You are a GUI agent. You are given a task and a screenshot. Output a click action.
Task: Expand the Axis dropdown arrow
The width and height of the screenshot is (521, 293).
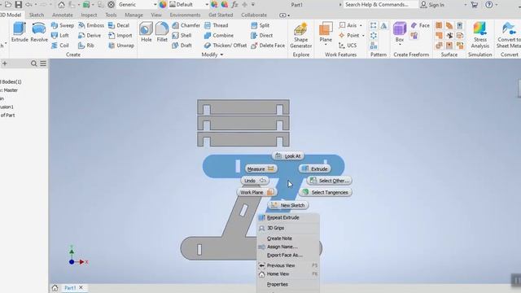point(361,25)
